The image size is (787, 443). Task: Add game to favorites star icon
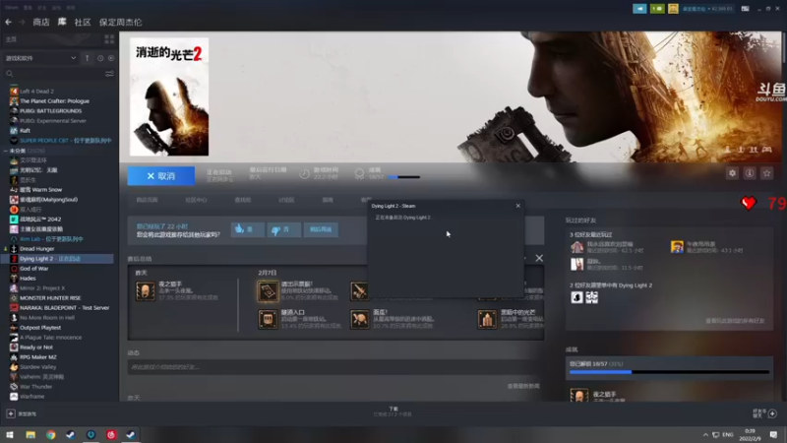point(766,173)
